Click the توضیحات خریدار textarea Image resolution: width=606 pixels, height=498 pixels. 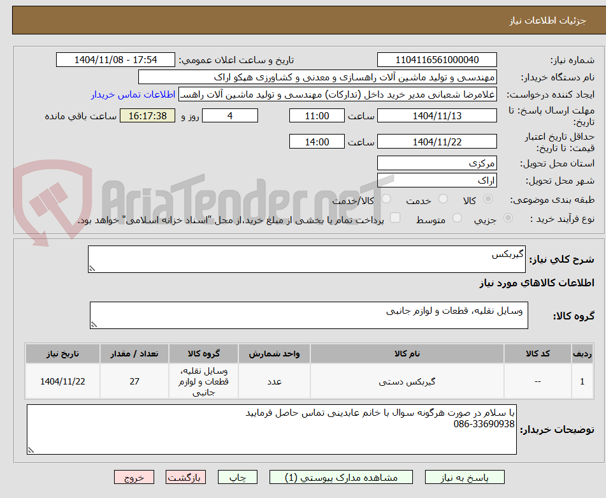[x=271, y=429]
